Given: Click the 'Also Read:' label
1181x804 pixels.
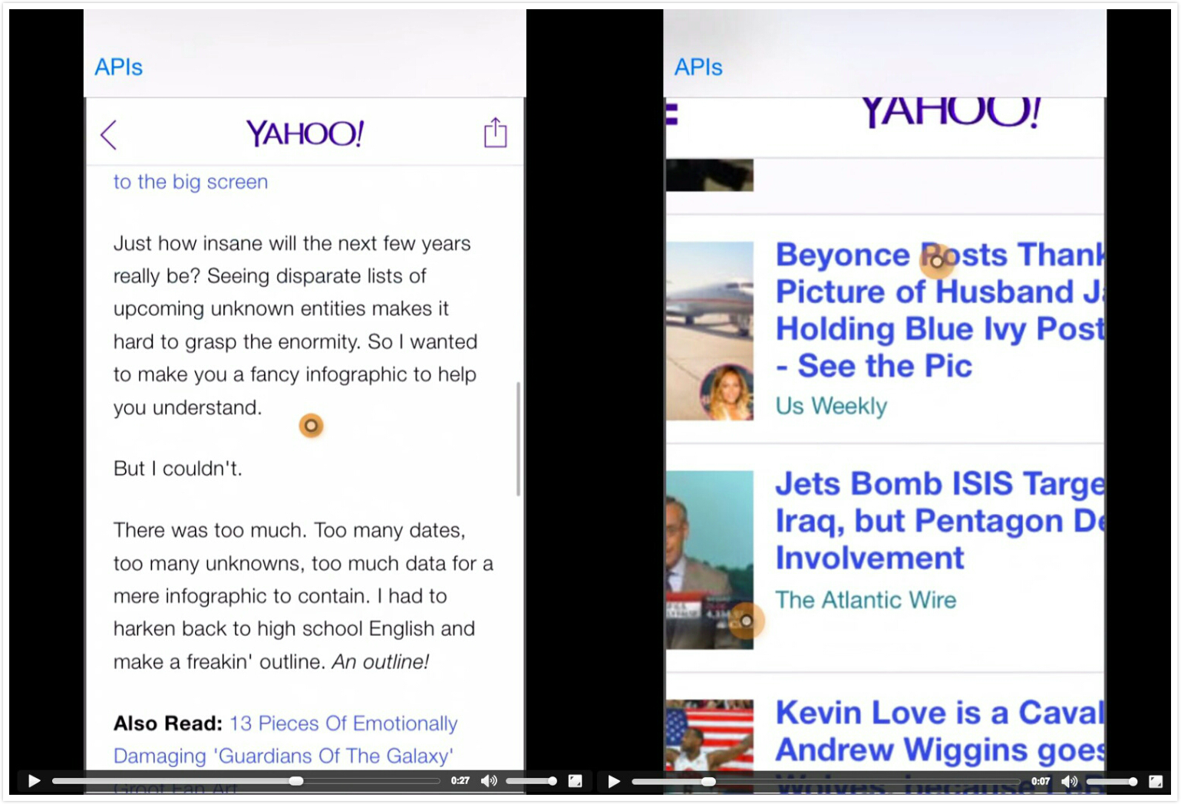Looking at the screenshot, I should point(168,723).
